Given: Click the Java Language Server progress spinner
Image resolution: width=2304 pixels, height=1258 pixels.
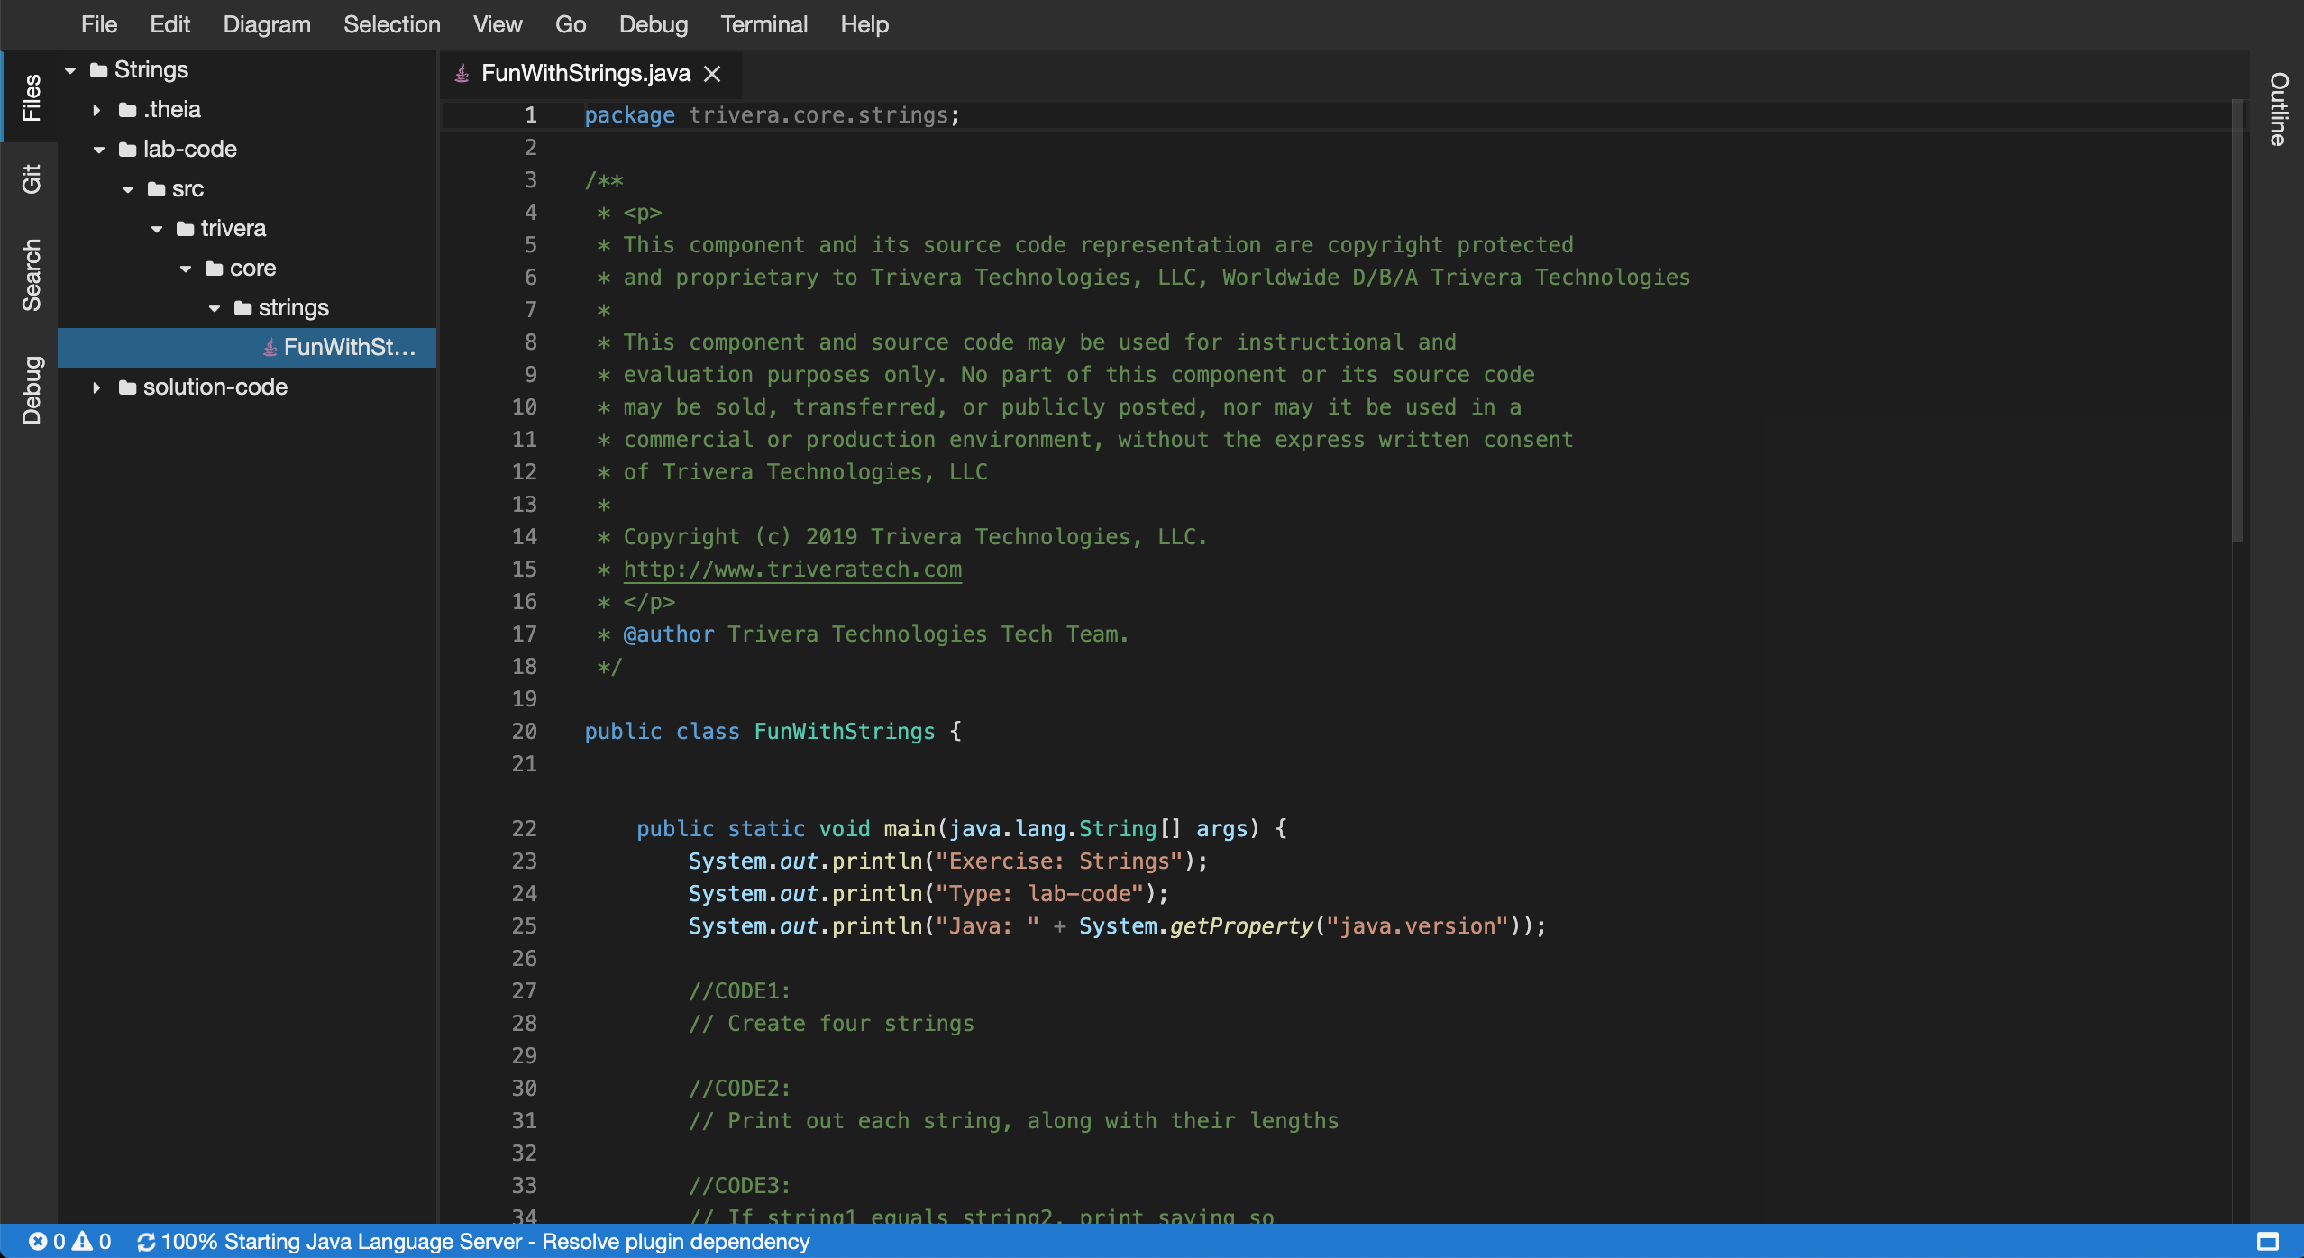Looking at the screenshot, I should pyautogui.click(x=146, y=1242).
